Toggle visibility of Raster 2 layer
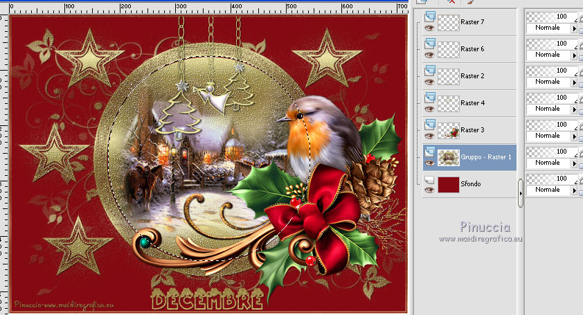 [429, 82]
